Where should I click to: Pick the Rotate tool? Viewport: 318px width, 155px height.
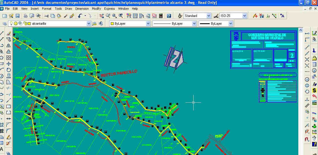(x=9, y=70)
